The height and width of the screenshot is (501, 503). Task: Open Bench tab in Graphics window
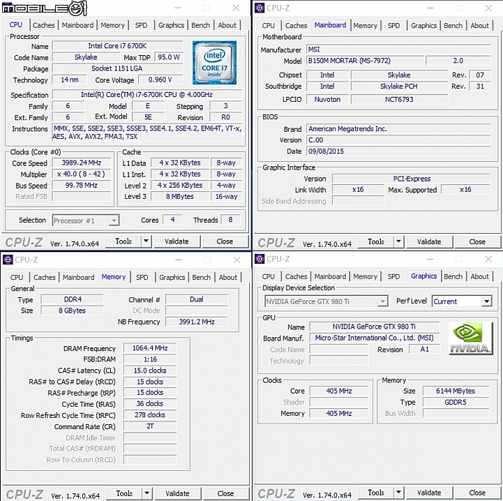(x=453, y=276)
